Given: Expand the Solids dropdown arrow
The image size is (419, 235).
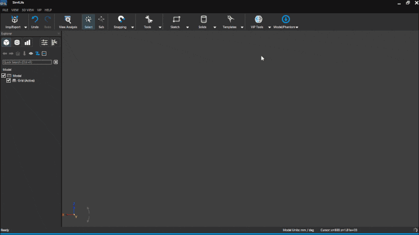Looking at the screenshot, I should (215, 27).
